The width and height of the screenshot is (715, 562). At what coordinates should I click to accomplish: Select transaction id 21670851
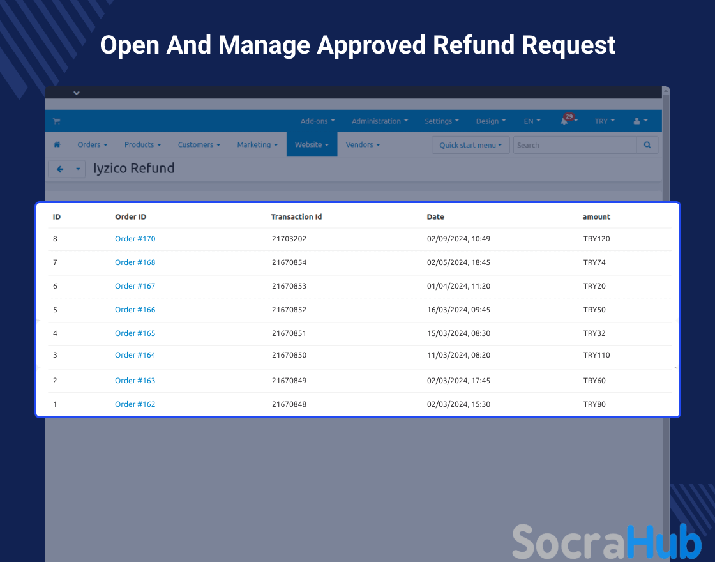[289, 333]
